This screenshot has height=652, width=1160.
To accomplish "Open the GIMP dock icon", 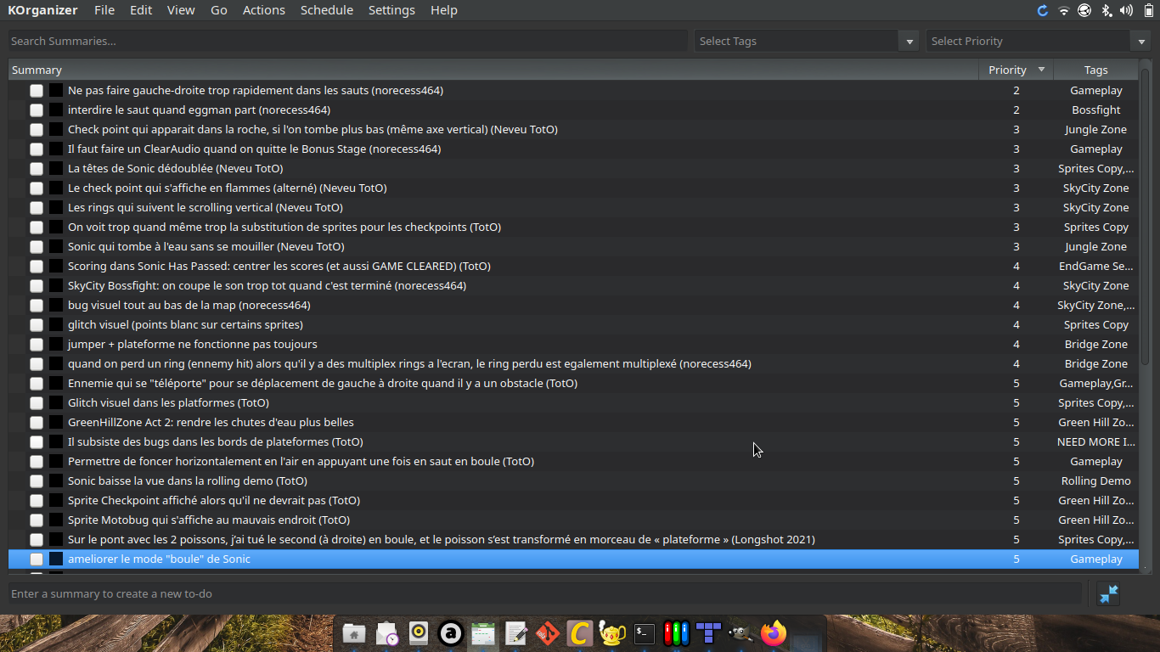I will pyautogui.click(x=740, y=633).
